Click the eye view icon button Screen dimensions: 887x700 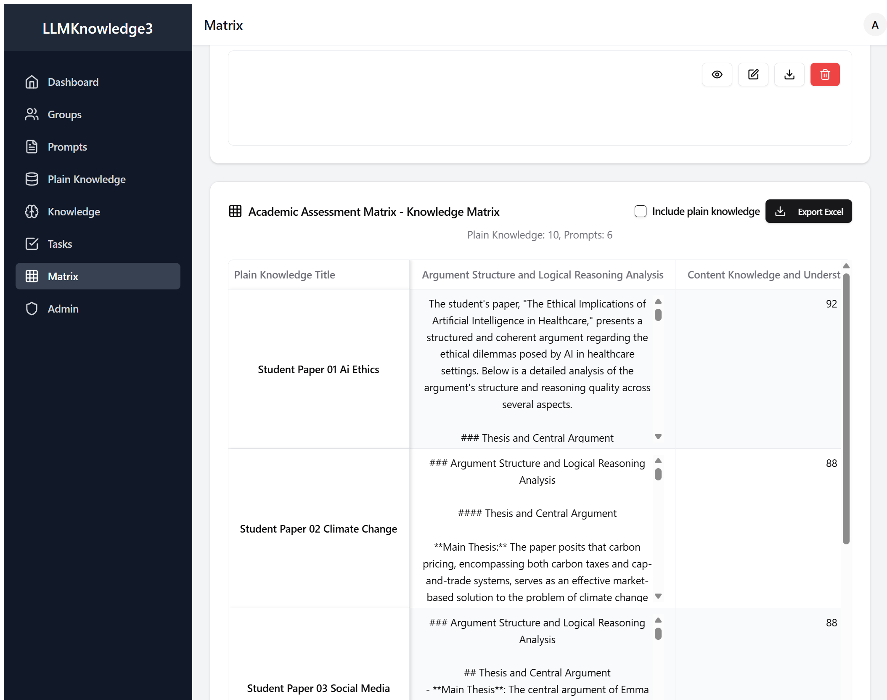pyautogui.click(x=717, y=74)
